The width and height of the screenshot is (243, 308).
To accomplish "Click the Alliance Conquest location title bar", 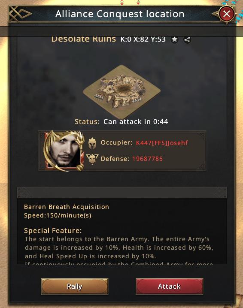I will 120,14.
